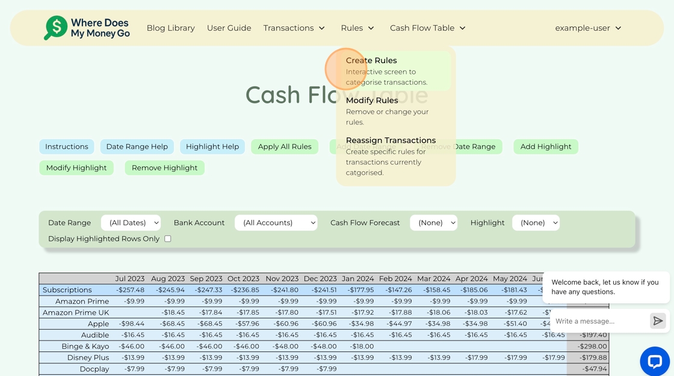Click the Instructions button
674x376 pixels.
click(x=67, y=147)
